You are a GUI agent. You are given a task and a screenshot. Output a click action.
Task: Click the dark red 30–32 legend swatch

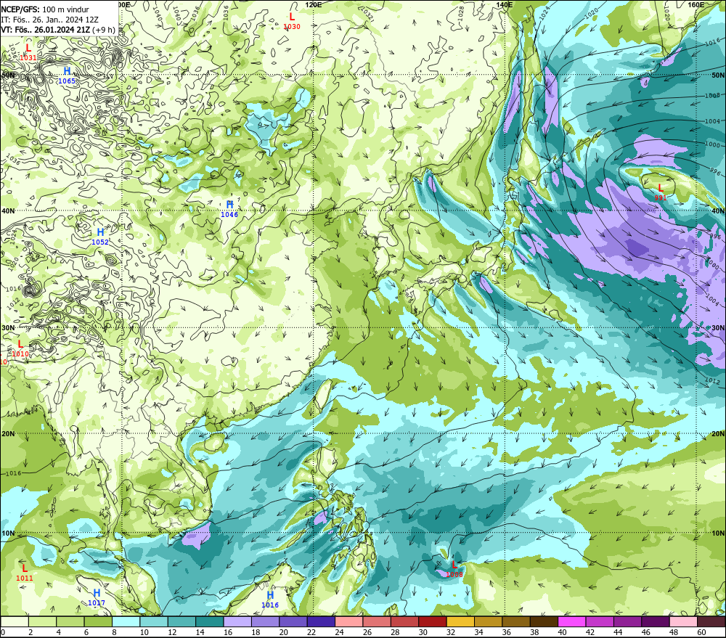coord(433,621)
